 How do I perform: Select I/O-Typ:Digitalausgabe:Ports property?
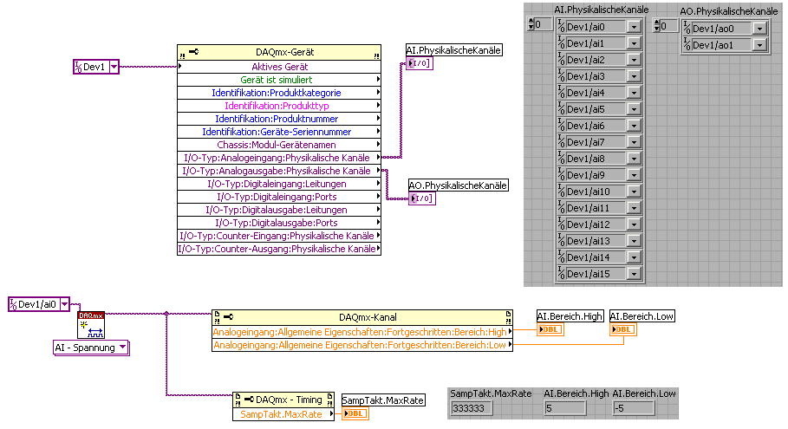tap(279, 223)
